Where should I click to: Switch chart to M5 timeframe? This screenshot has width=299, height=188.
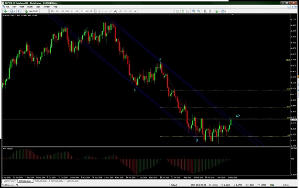click(57, 11)
